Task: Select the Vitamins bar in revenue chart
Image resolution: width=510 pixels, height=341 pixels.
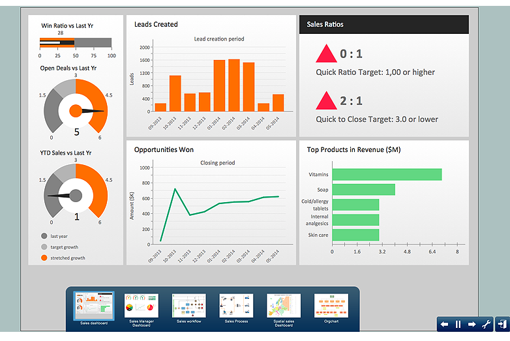Action: 387,175
